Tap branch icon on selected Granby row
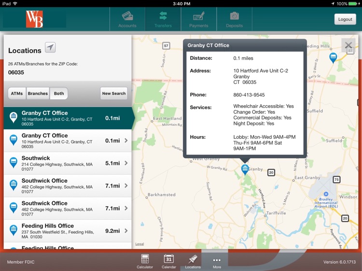The image size is (362, 271). click(14, 117)
